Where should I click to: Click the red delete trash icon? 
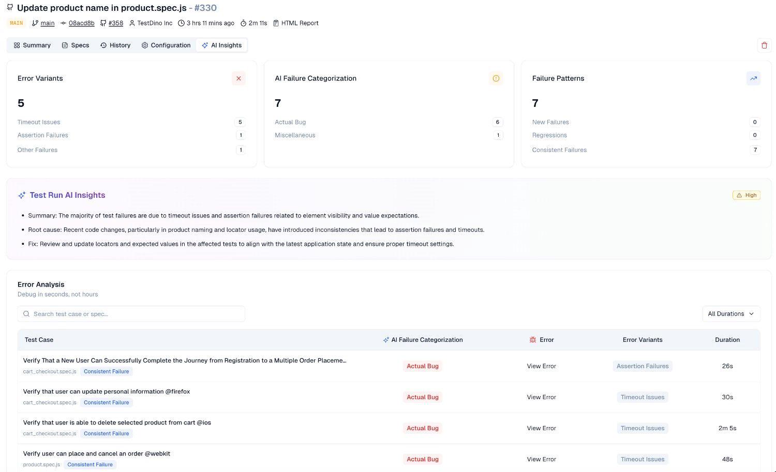point(764,45)
